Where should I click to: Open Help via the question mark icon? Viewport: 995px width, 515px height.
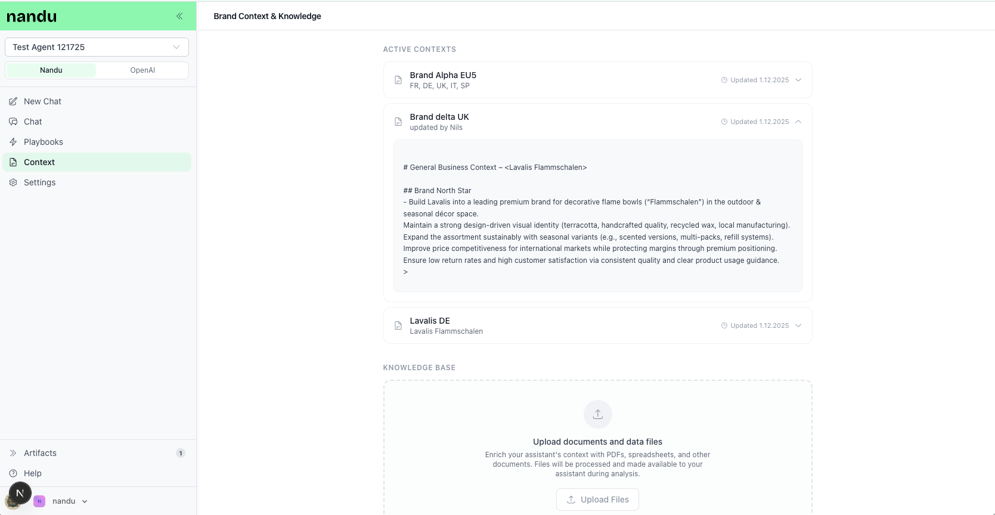(x=13, y=473)
